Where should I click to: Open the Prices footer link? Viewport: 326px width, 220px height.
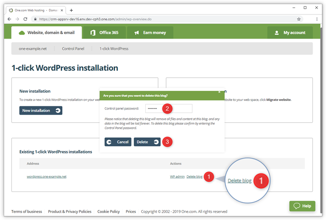131,211
